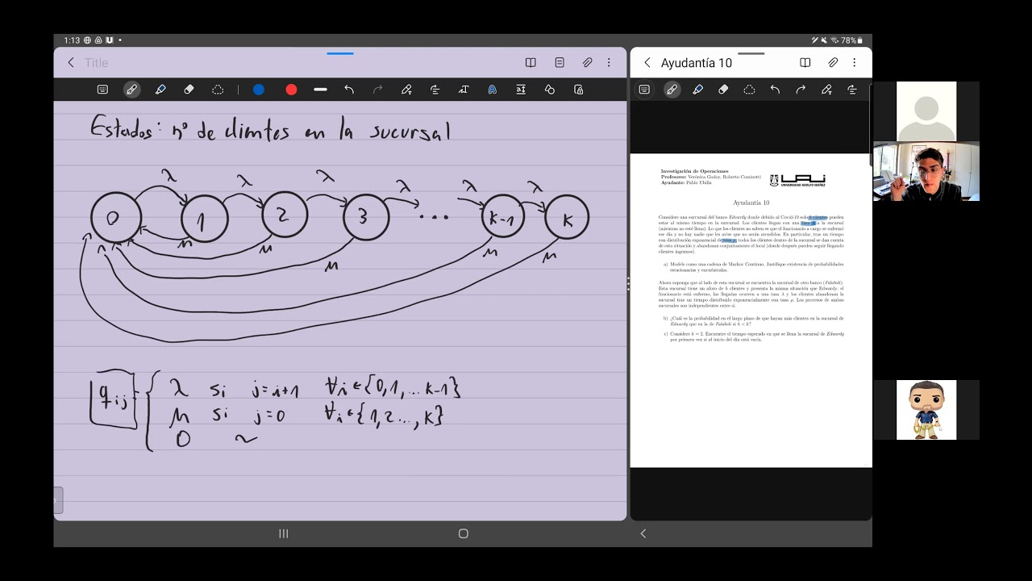Image resolution: width=1032 pixels, height=581 pixels.
Task: Tap gray window handle above Ayudantía 10
Action: coord(751,54)
